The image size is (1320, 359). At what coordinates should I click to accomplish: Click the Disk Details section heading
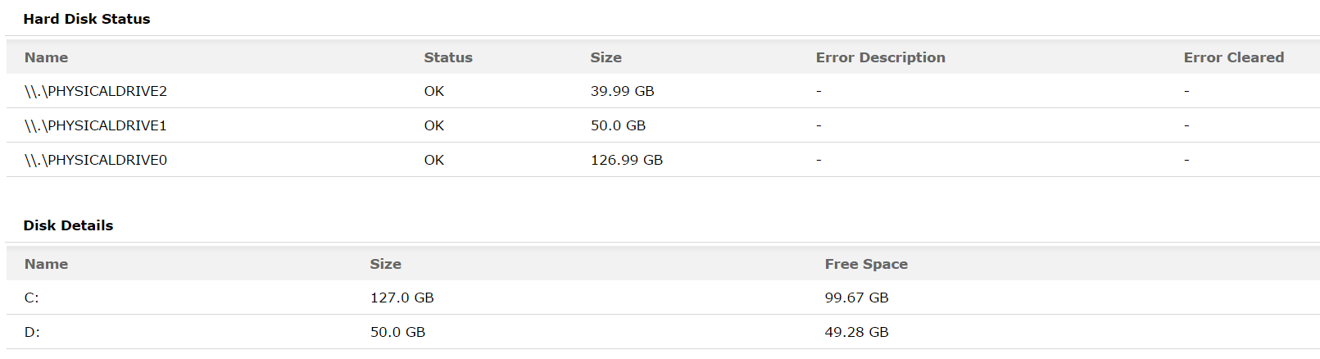68,225
